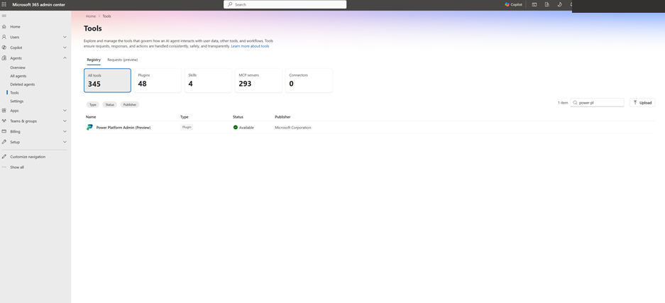Click the top Search input field
This screenshot has height=303, width=665.
285,4
